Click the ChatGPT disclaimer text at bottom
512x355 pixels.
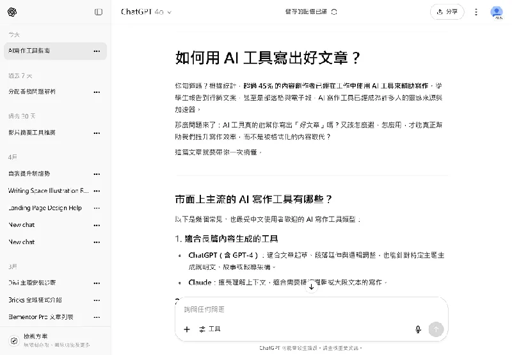point(311,348)
